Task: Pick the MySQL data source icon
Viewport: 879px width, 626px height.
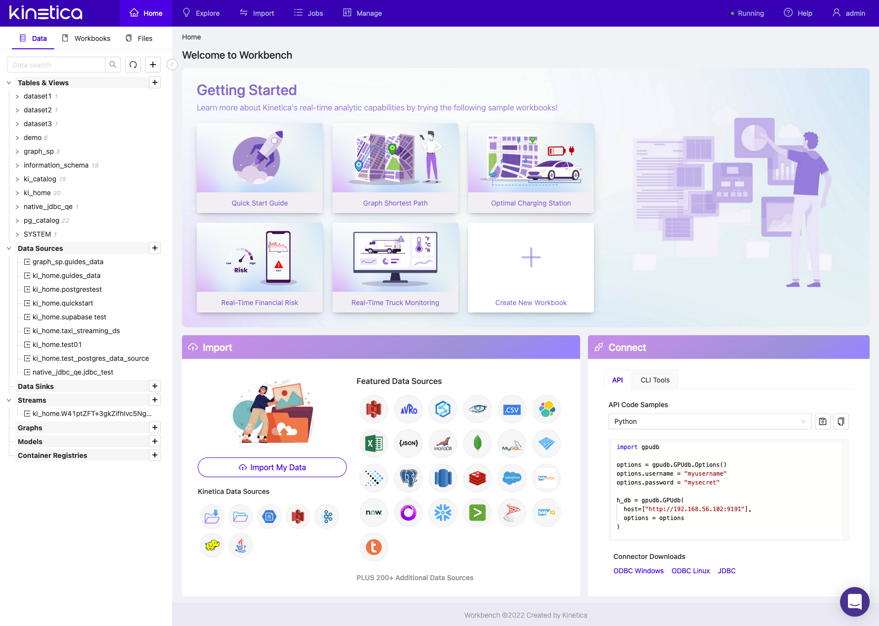Action: tap(512, 444)
